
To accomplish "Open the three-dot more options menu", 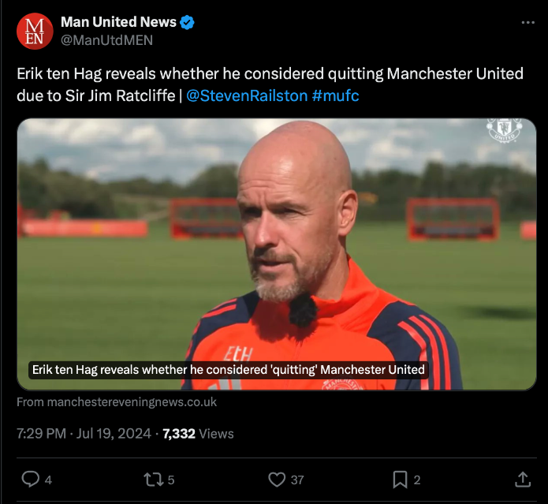I will coord(527,22).
